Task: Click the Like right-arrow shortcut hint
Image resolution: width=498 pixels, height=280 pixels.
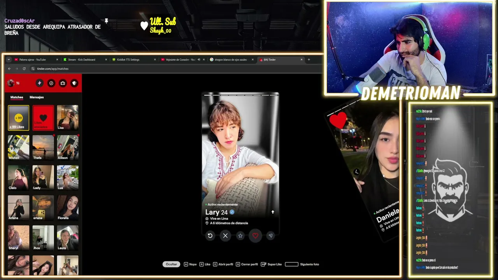Action: [205, 264]
